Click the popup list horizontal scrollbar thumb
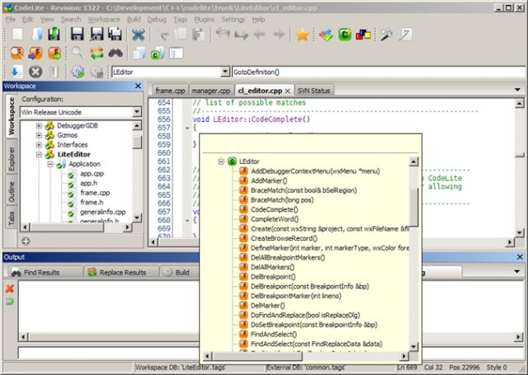Image resolution: width=528 pixels, height=375 pixels. click(257, 356)
